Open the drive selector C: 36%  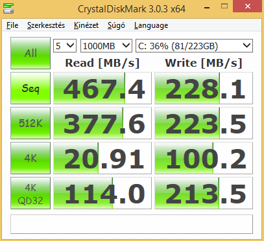click(x=194, y=46)
